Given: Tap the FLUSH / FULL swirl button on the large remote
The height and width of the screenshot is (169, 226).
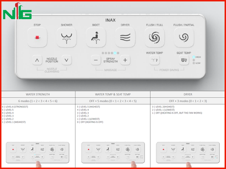Looking at the screenshot, I should [155, 37].
